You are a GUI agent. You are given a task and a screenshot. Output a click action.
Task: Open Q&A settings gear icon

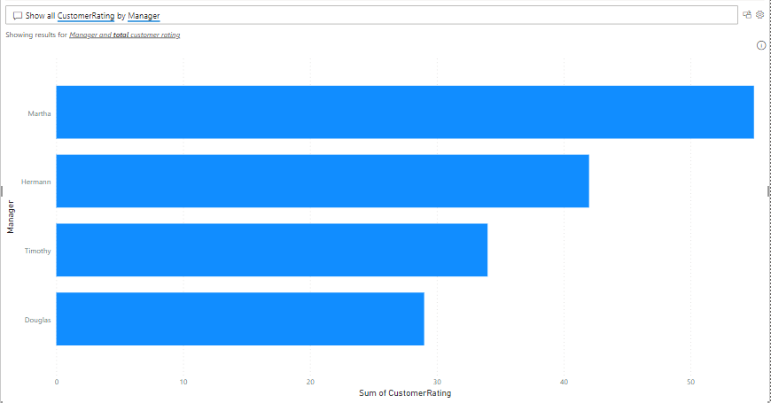[x=759, y=15]
